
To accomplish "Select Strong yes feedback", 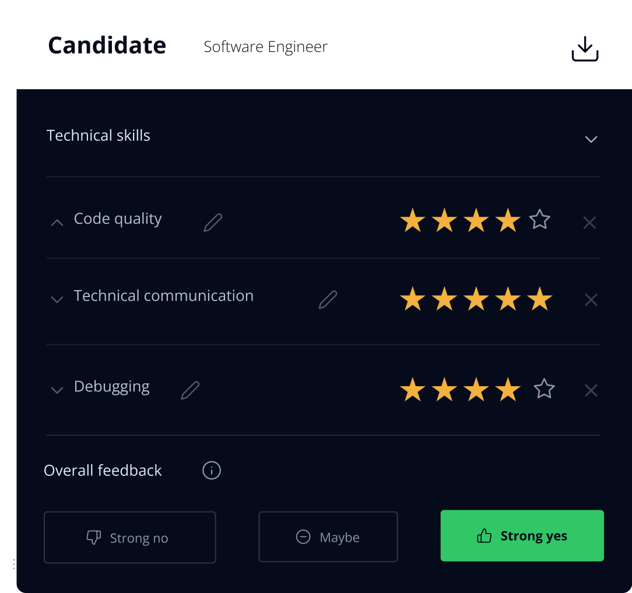I will point(522,536).
